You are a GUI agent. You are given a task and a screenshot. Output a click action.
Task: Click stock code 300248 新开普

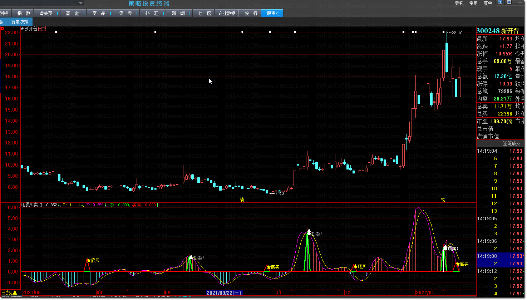click(498, 31)
